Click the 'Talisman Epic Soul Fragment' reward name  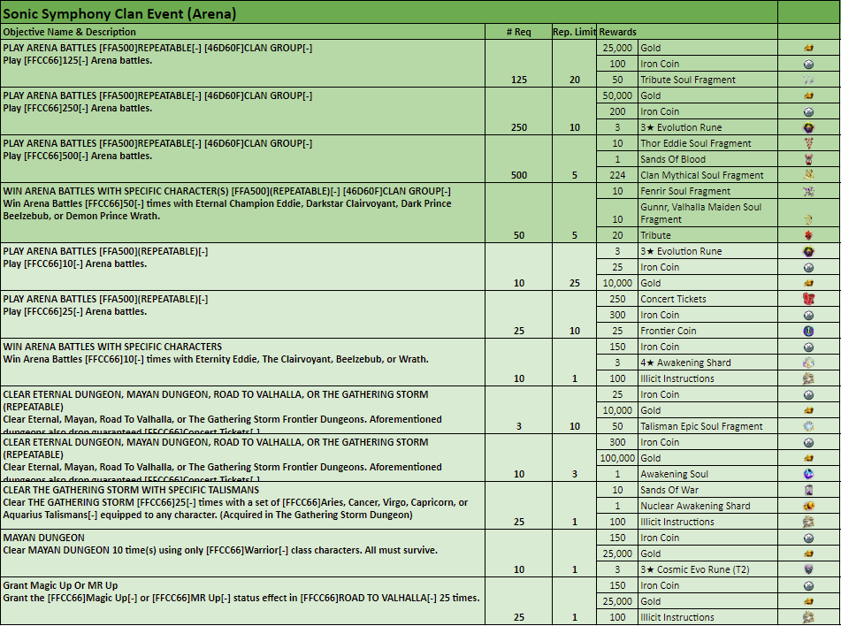click(x=701, y=426)
